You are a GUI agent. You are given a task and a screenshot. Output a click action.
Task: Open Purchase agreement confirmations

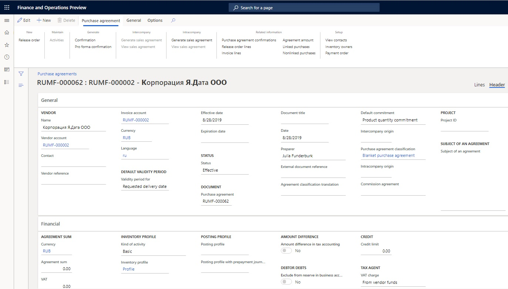(249, 40)
